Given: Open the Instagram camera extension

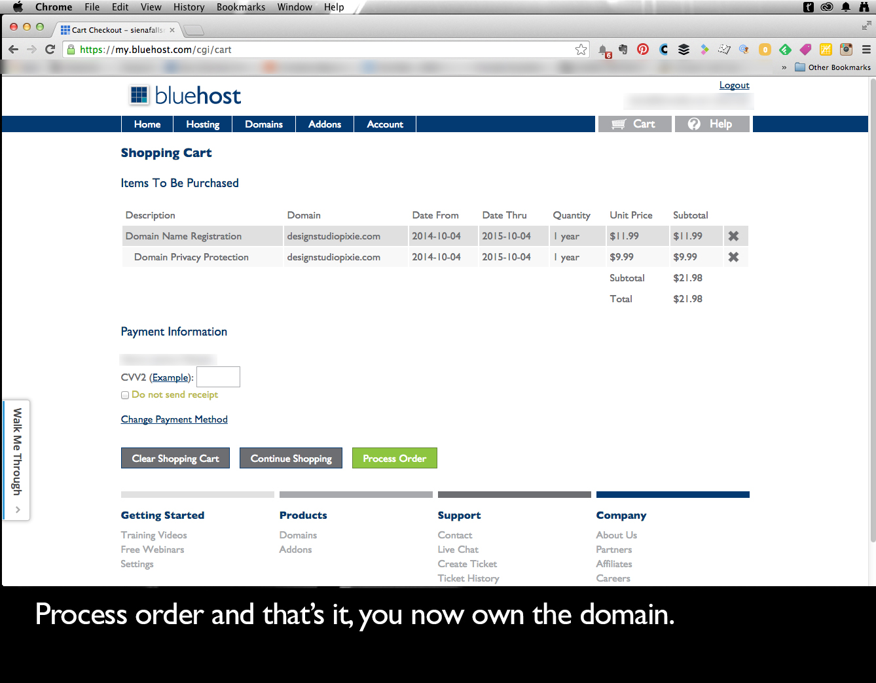Looking at the screenshot, I should click(x=846, y=49).
